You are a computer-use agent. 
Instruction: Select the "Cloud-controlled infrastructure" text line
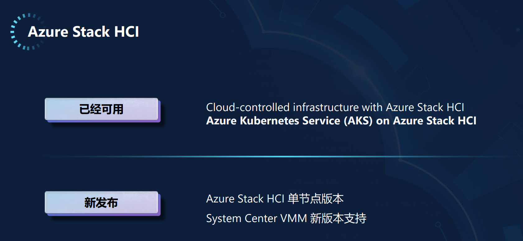point(335,107)
